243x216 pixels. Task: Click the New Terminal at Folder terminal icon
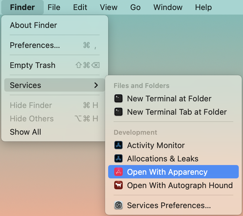point(118,98)
